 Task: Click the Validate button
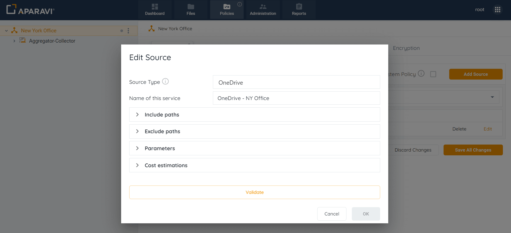tap(254, 192)
